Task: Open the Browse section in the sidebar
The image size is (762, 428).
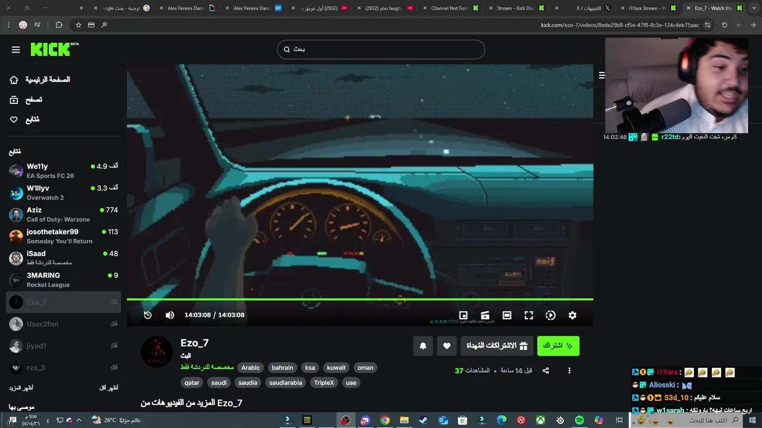Action: (27, 100)
